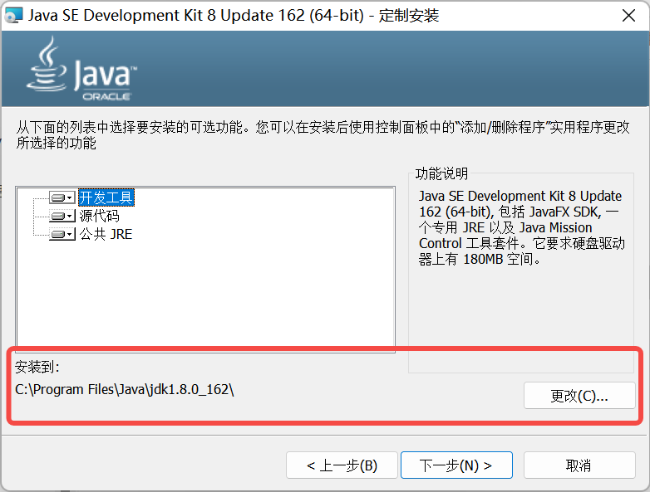Open the 源代码 feature drive dropdown icon
650x492 pixels.
coord(62,216)
